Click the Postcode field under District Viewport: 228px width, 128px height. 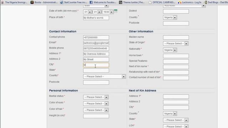[176, 23]
